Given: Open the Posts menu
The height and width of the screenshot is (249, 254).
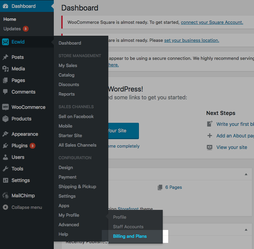Looking at the screenshot, I should [x=18, y=57].
